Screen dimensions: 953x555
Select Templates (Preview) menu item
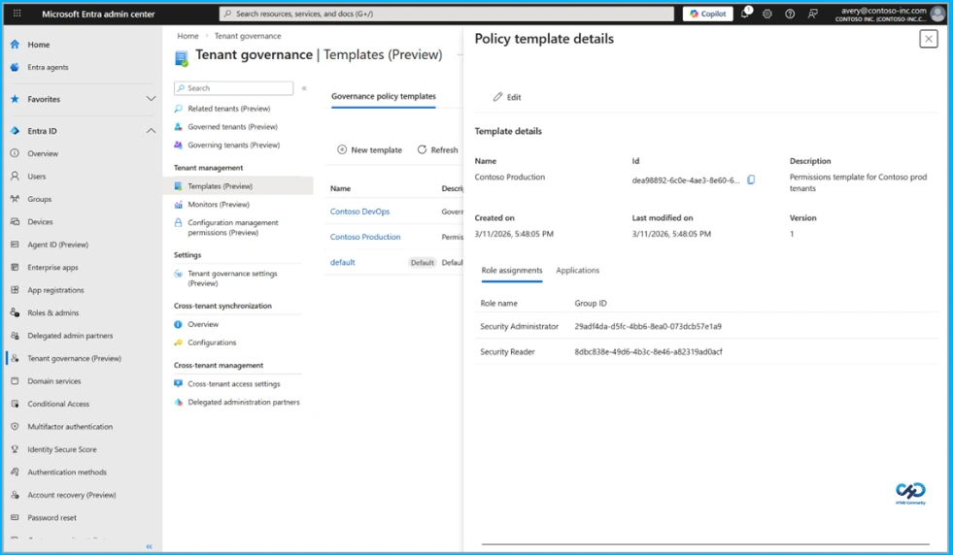(238, 186)
